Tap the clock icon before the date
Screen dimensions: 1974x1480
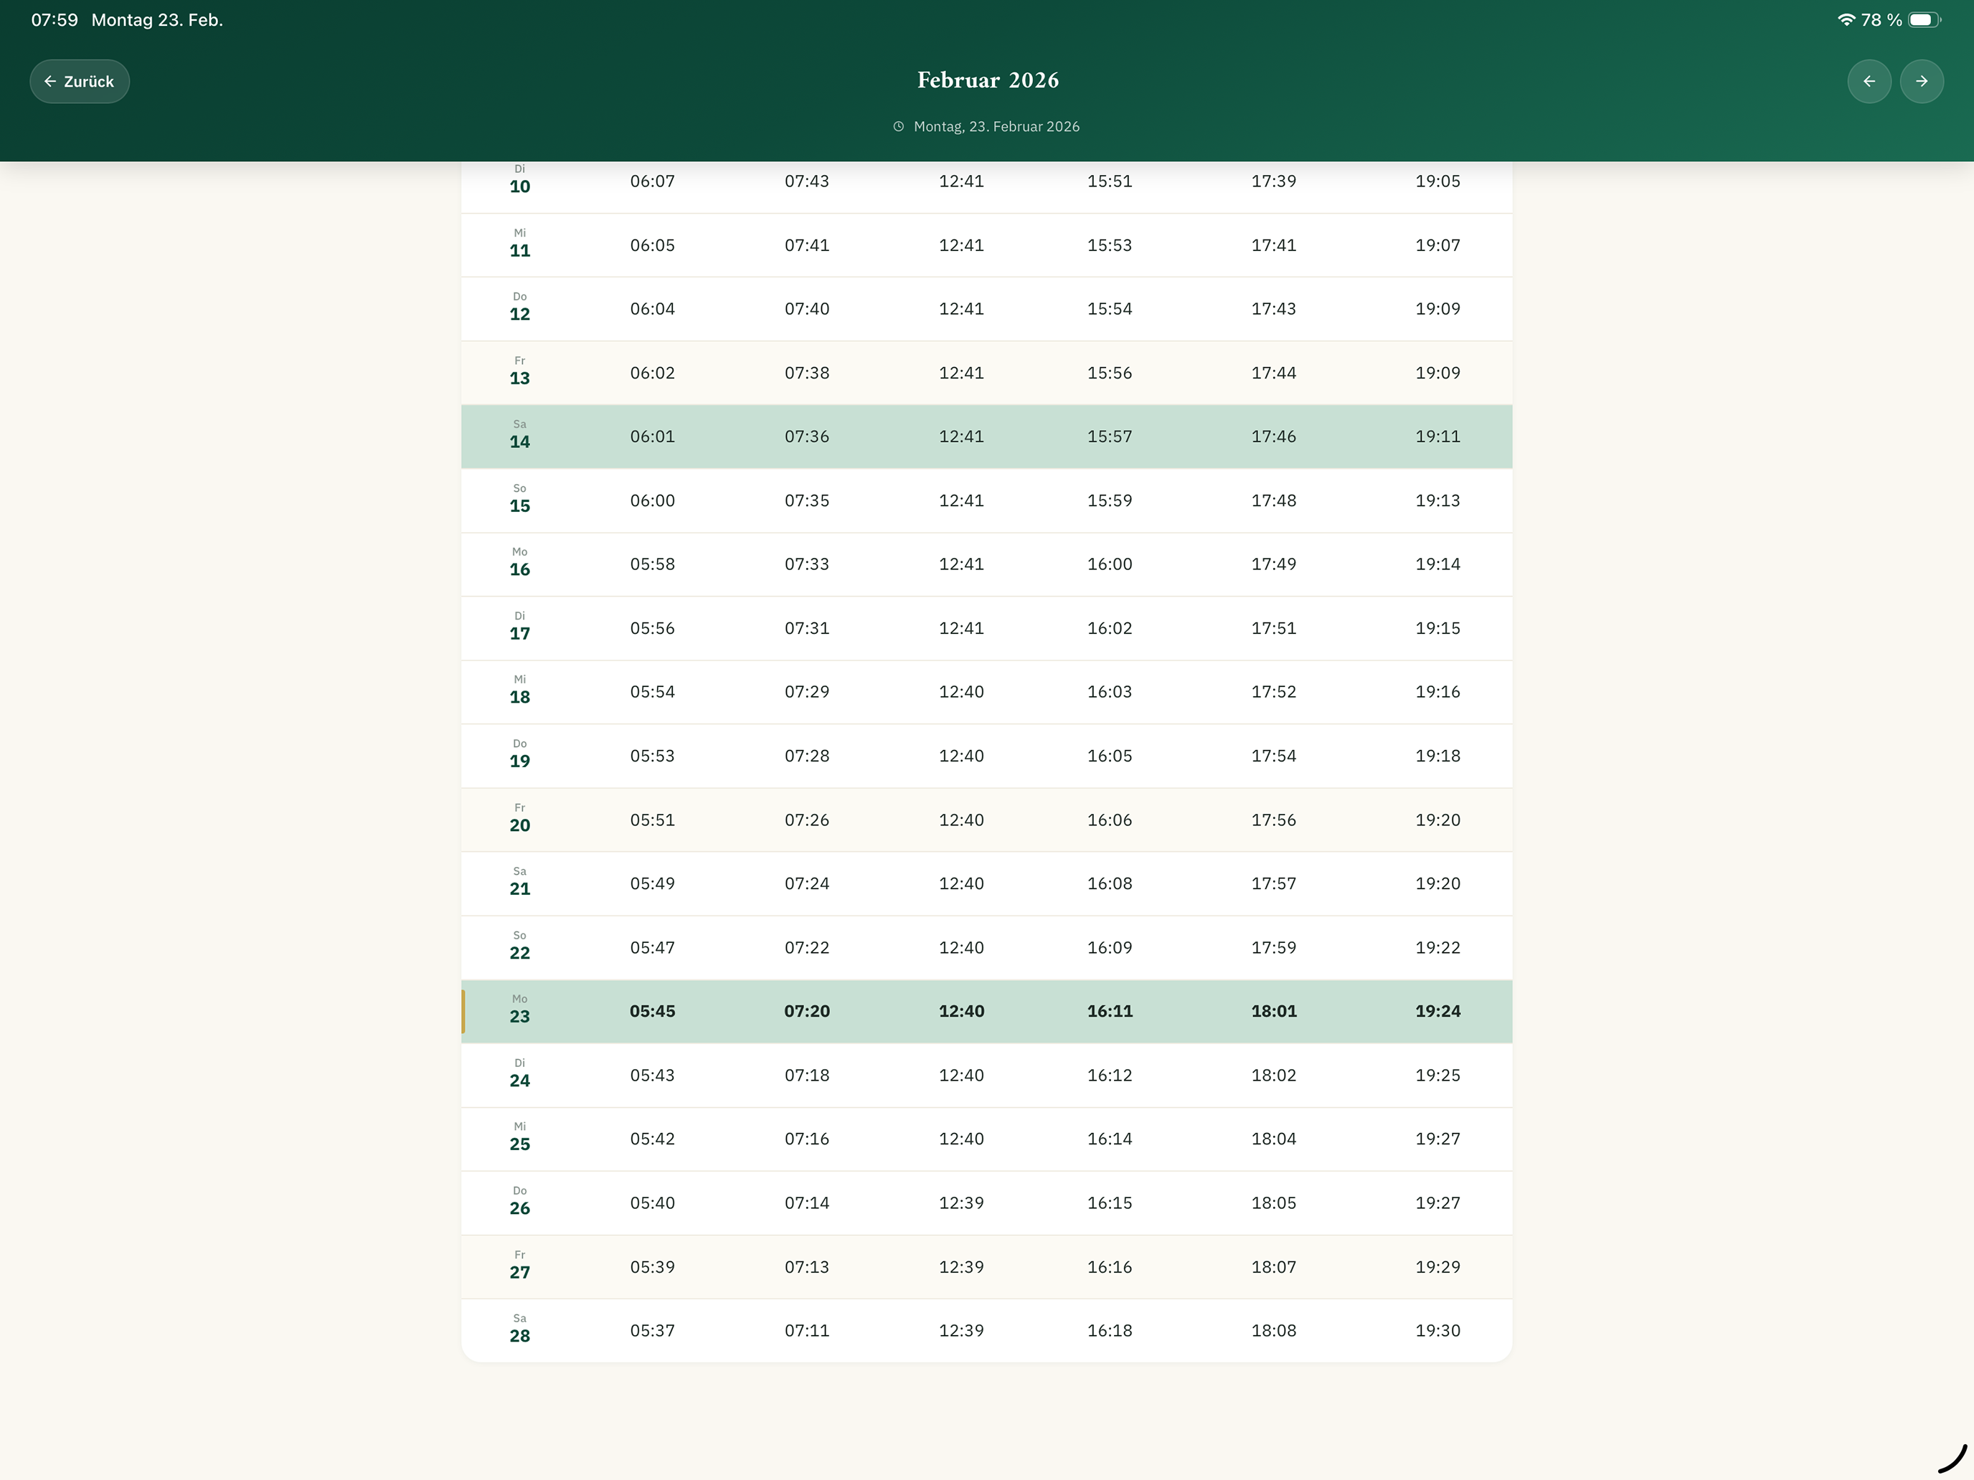898,127
